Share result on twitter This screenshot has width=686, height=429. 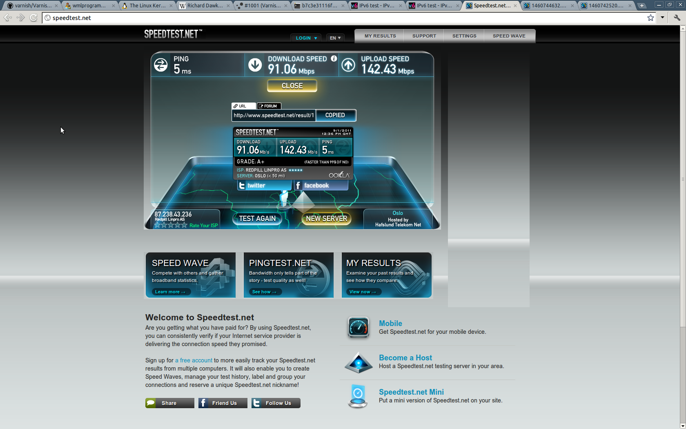tap(264, 185)
